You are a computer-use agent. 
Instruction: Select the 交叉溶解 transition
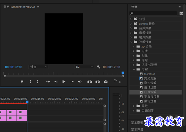coord(150,78)
